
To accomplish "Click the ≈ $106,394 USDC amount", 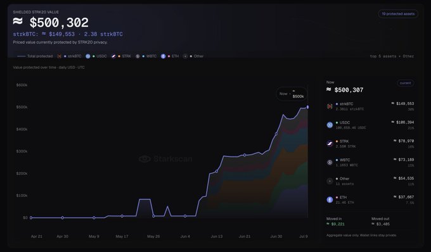I will tap(402, 122).
